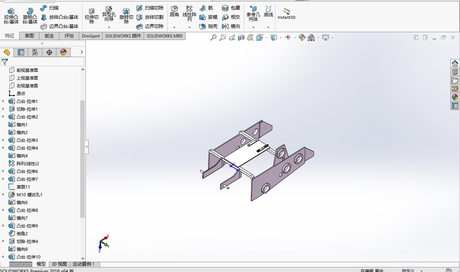Switch to the SOLIDWORKS MBD tab
Viewport: 460px width, 272px height.
[x=165, y=36]
